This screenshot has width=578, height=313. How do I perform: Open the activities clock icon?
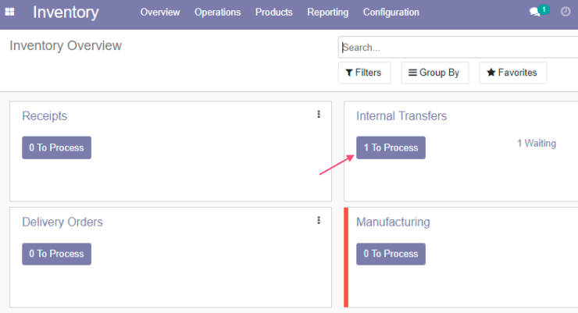pos(566,12)
